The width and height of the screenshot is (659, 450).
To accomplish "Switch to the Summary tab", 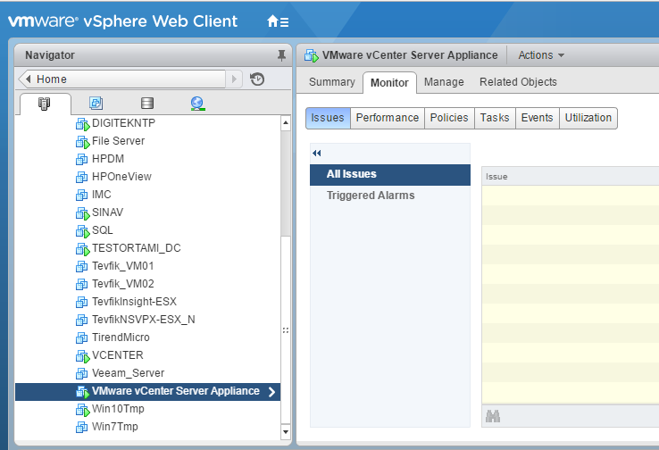I will [x=331, y=82].
